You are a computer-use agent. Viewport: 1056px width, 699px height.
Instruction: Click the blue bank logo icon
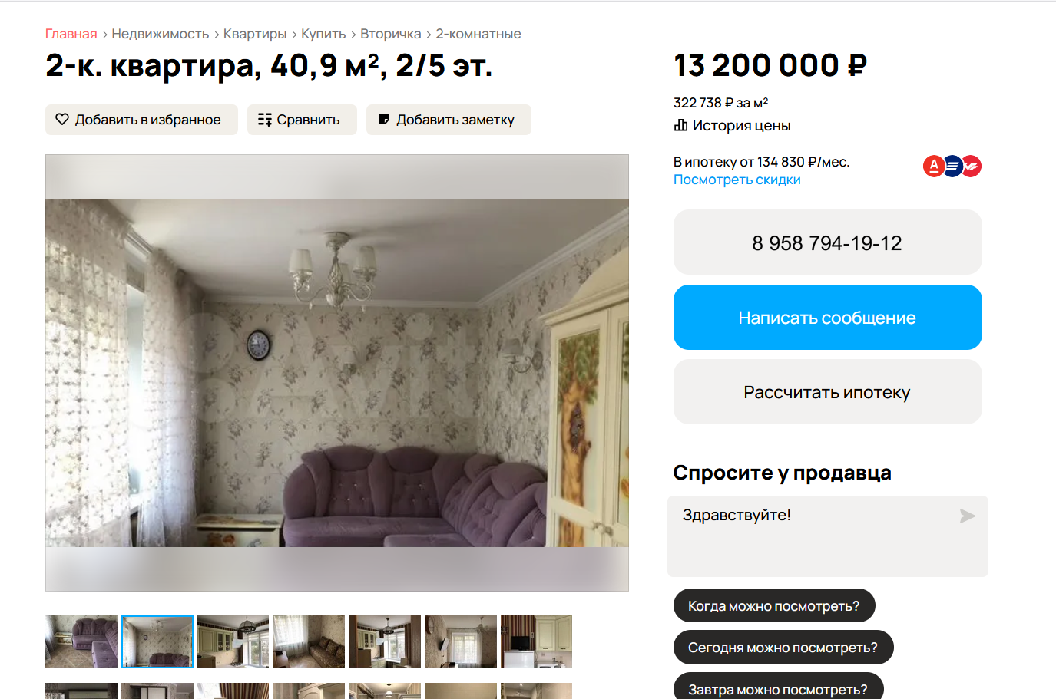coord(952,166)
